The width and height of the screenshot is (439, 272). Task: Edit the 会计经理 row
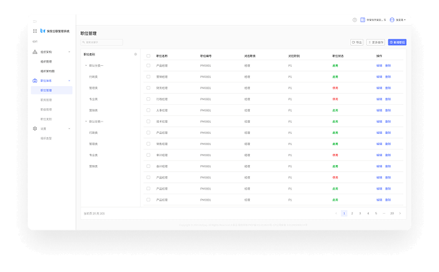coord(379,167)
